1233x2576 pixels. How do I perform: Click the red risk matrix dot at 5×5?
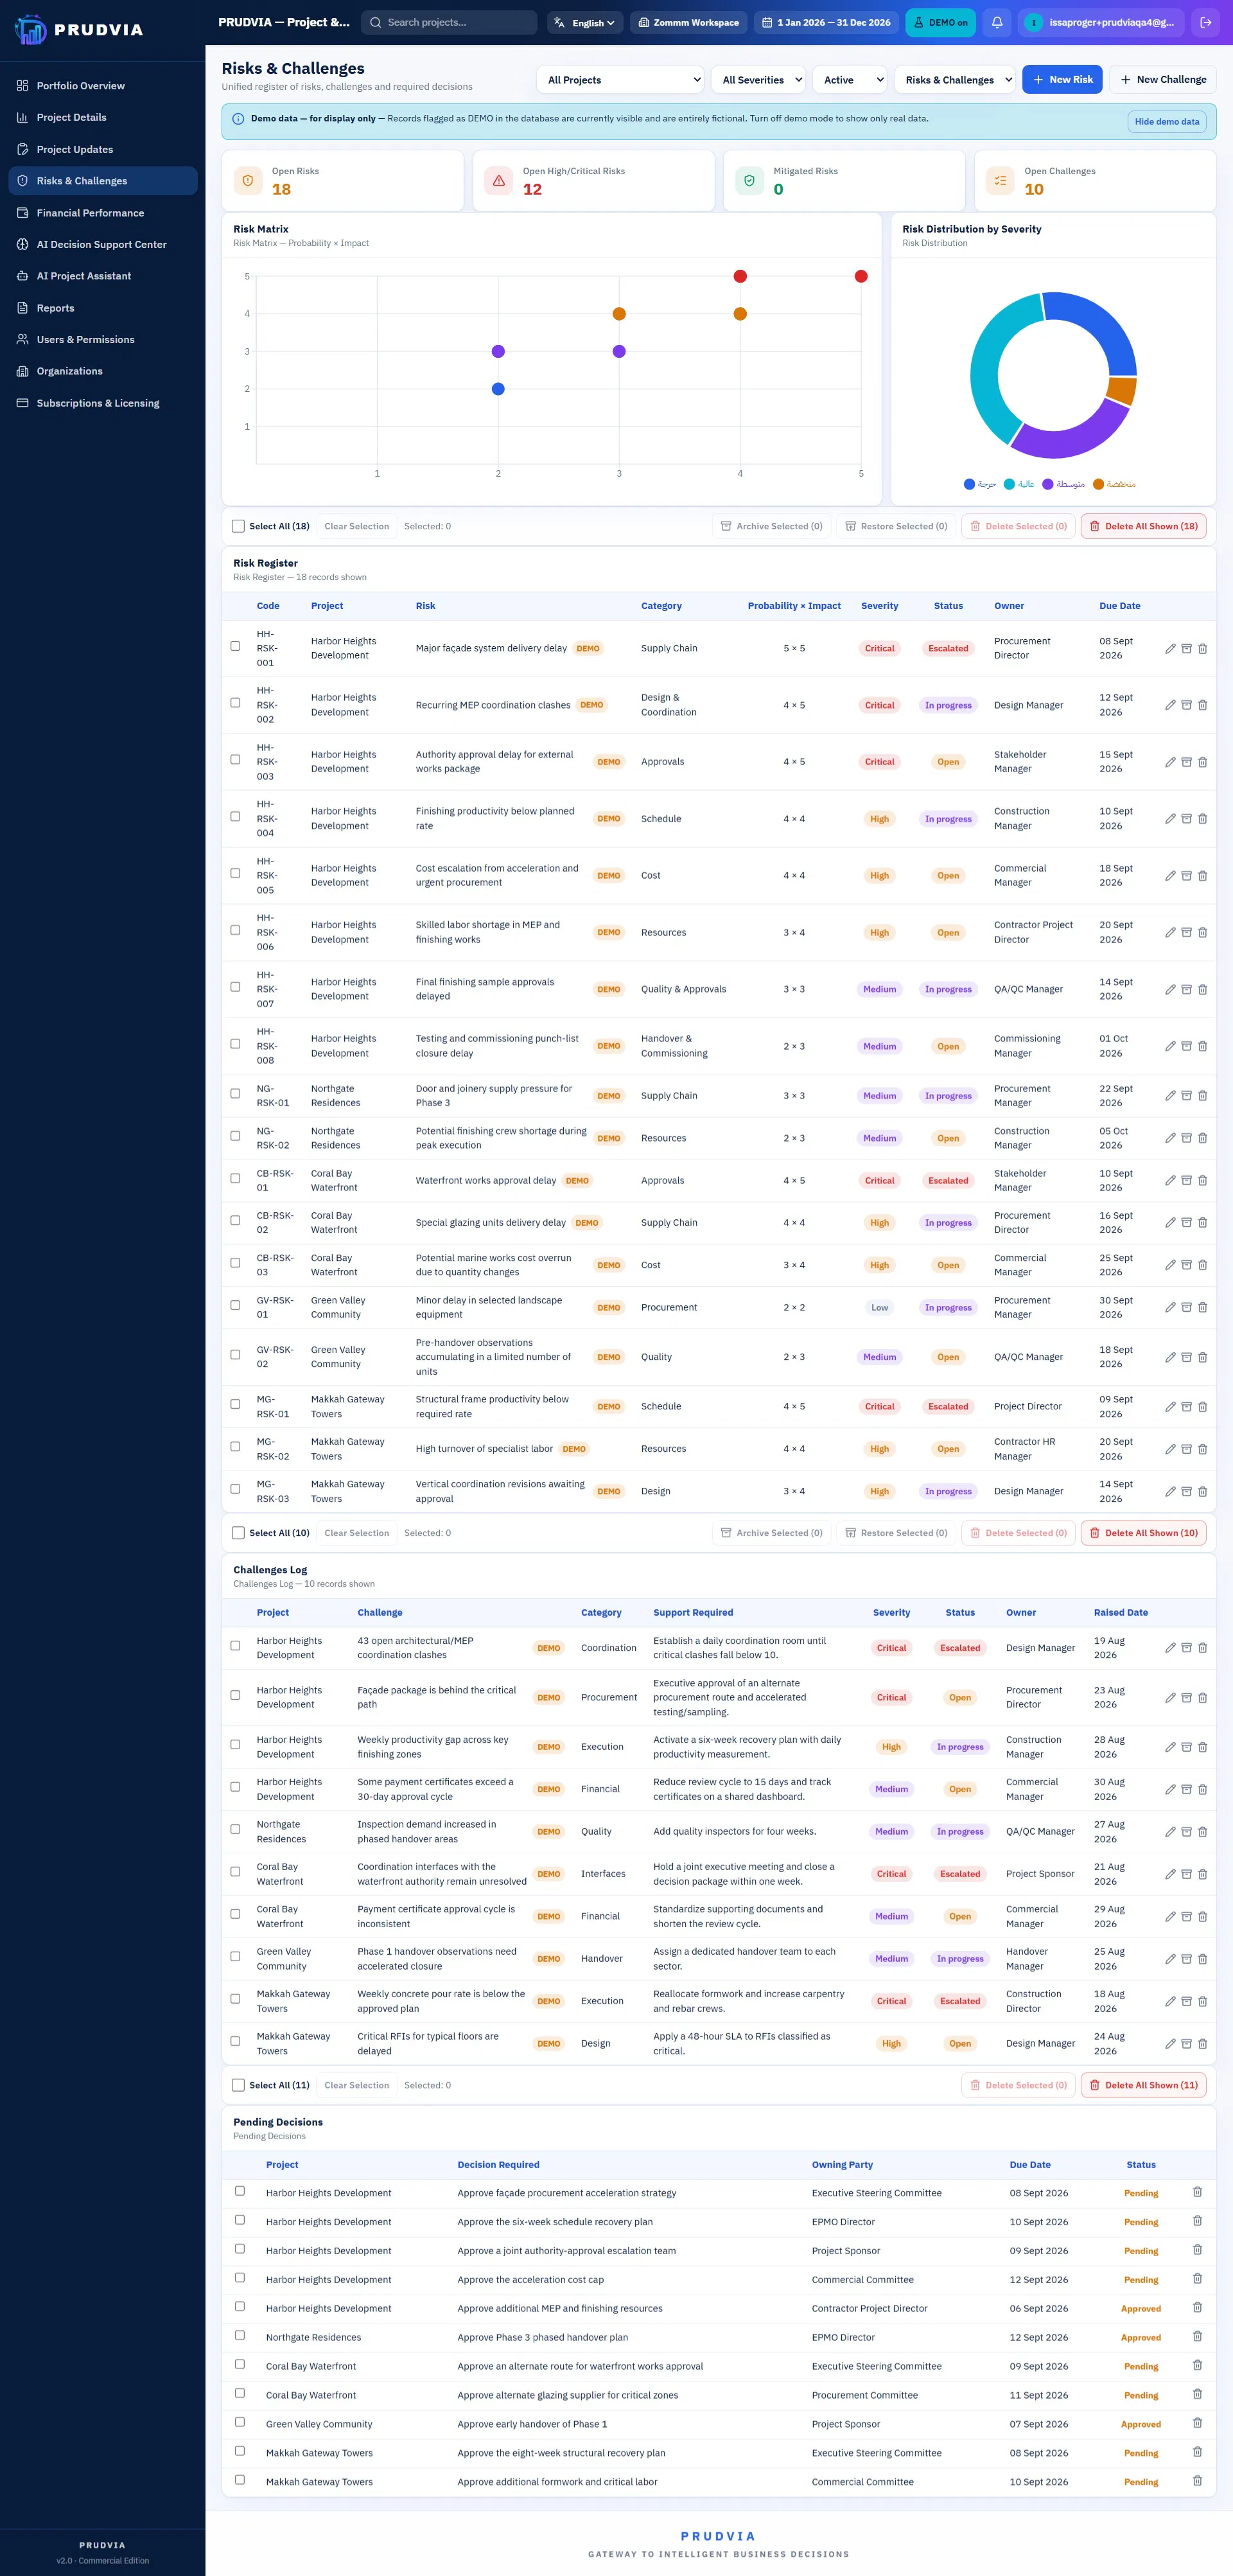861,276
